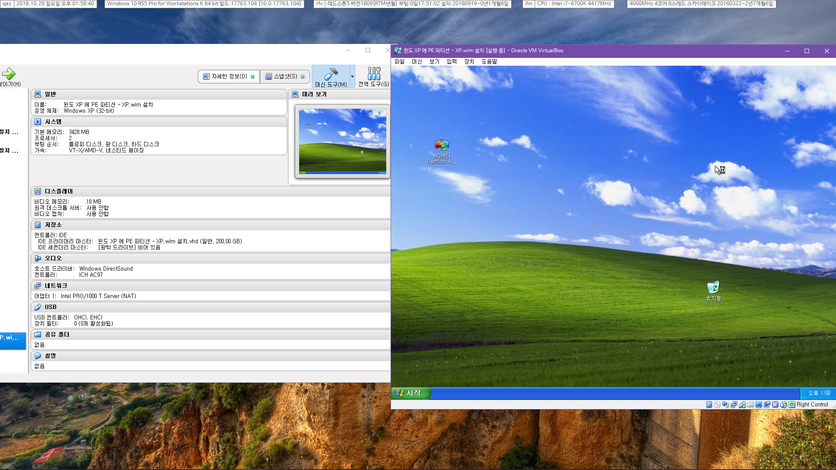Click the USB section header text
The height and width of the screenshot is (470, 836).
(x=51, y=307)
